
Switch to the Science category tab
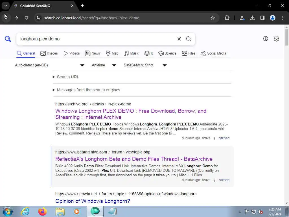click(167, 53)
